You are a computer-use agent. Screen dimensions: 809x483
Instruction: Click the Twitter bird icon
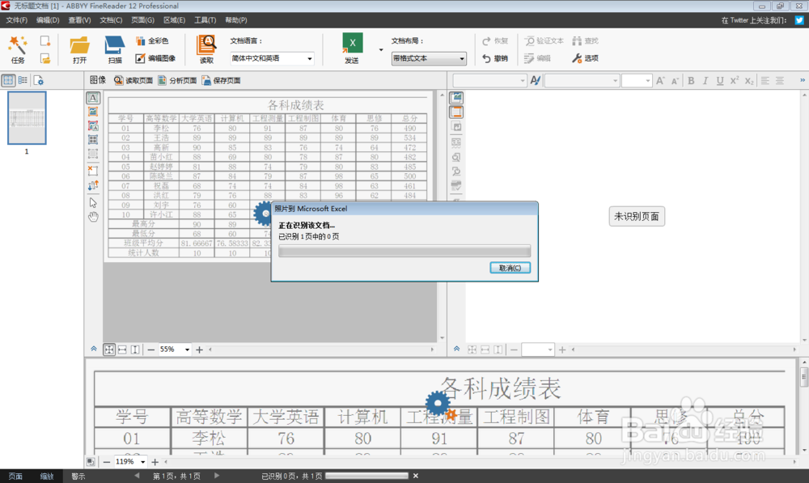(x=799, y=20)
